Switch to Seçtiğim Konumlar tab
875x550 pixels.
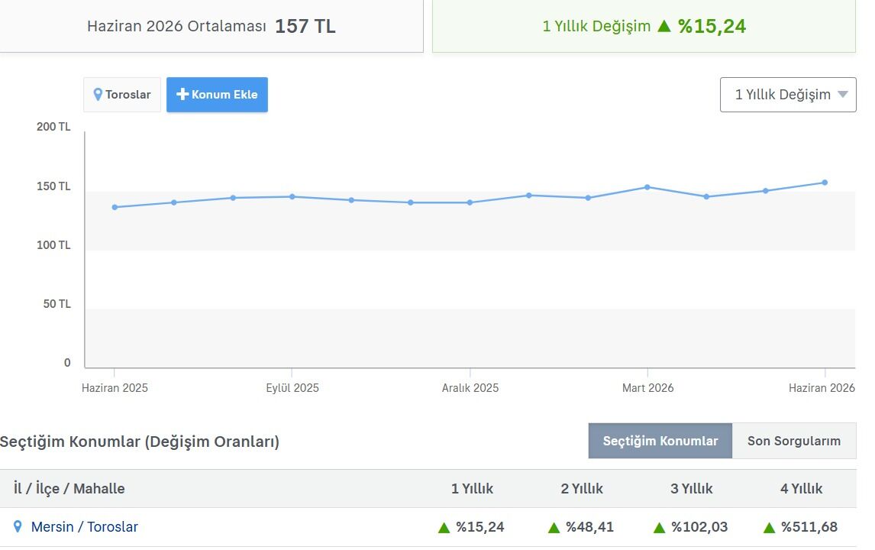660,441
